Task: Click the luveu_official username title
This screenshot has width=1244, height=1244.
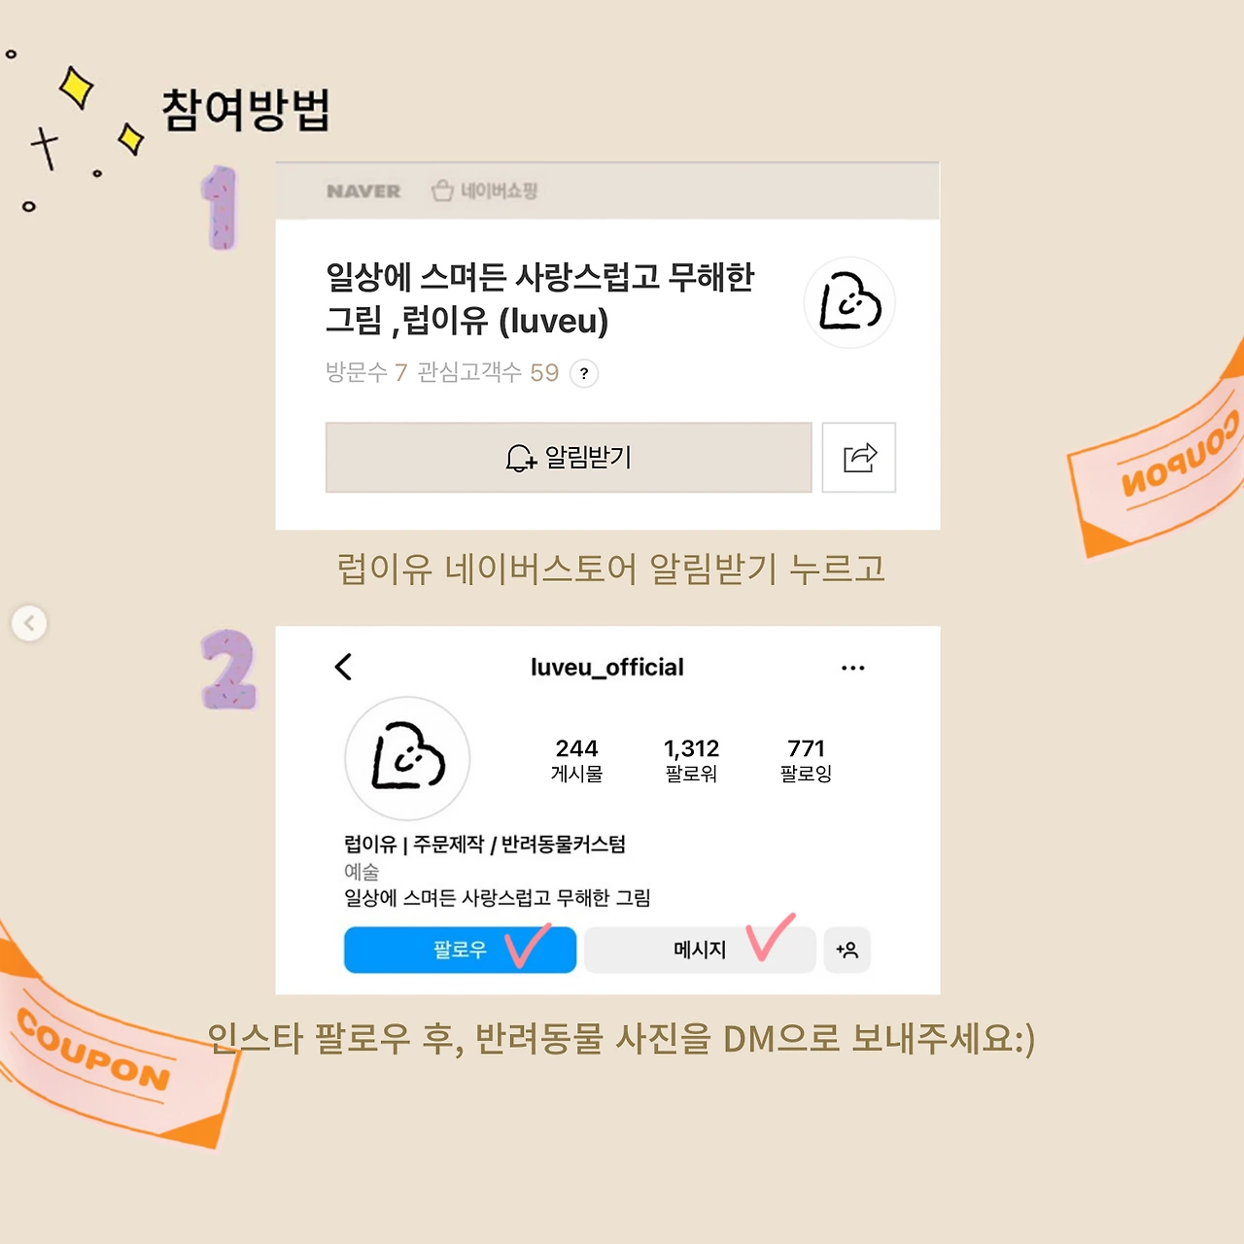Action: [607, 668]
